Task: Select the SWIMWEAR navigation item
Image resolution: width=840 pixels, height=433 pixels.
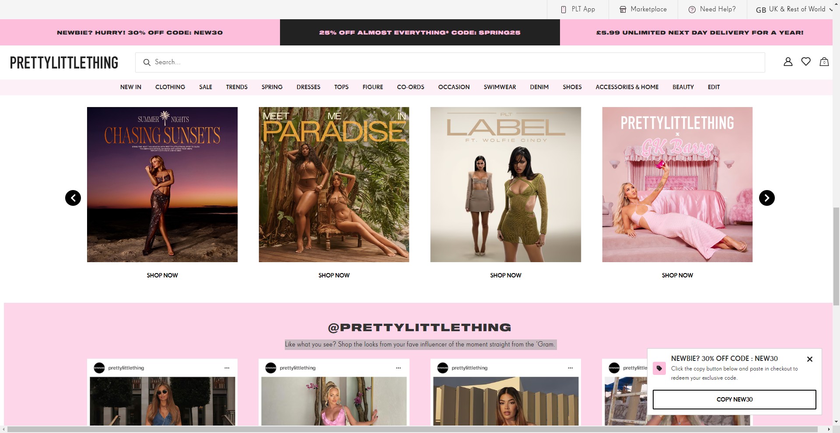Action: pyautogui.click(x=500, y=87)
